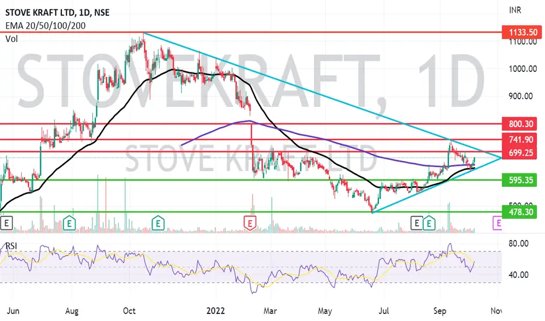The image size is (545, 321).
Task: Click the Sep label on time axis
Action: click(x=440, y=311)
